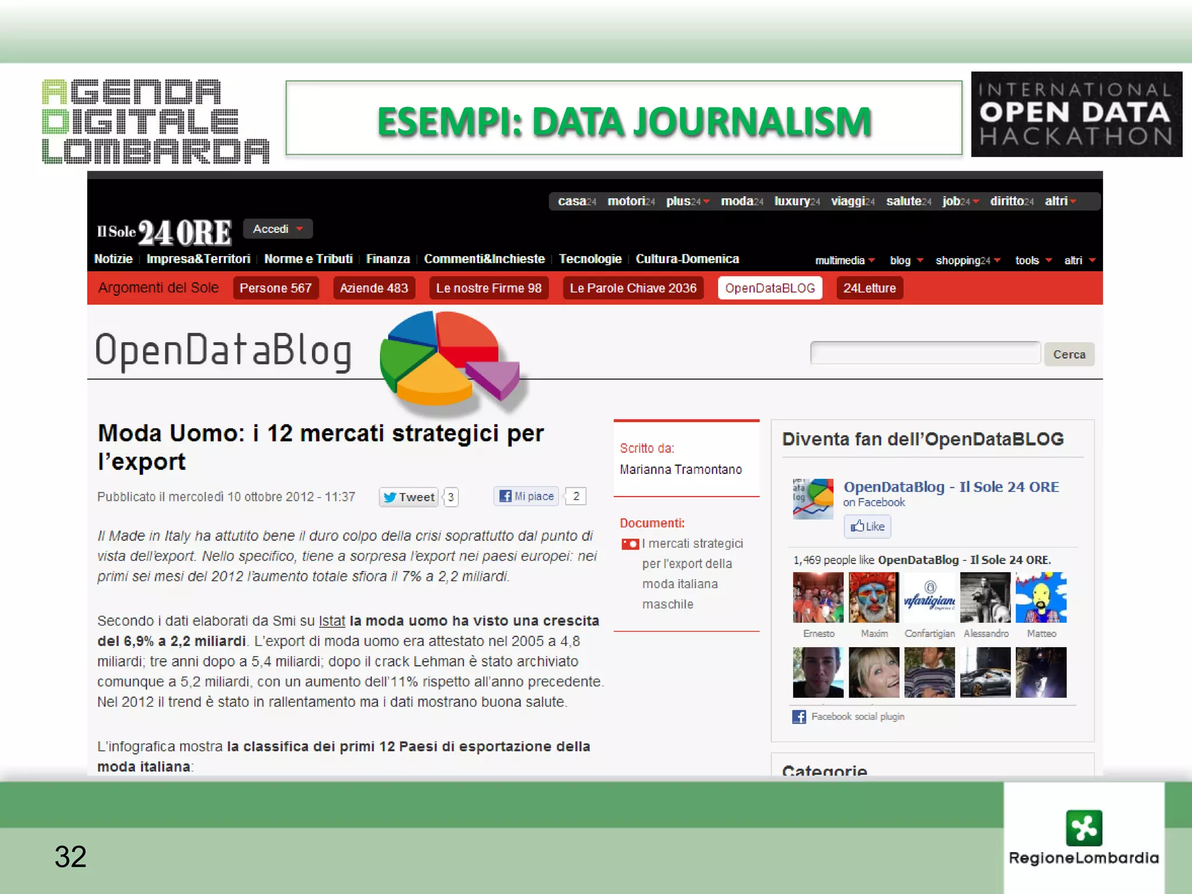The width and height of the screenshot is (1192, 894).
Task: Click Ernesto's fan profile photo
Action: (x=818, y=598)
